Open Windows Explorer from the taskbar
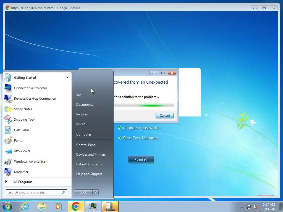This screenshot has width=283, height=212. tap(42, 206)
